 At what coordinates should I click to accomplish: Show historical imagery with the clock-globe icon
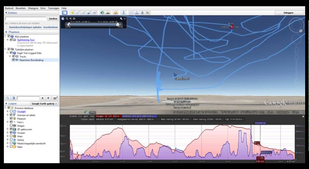point(102,13)
